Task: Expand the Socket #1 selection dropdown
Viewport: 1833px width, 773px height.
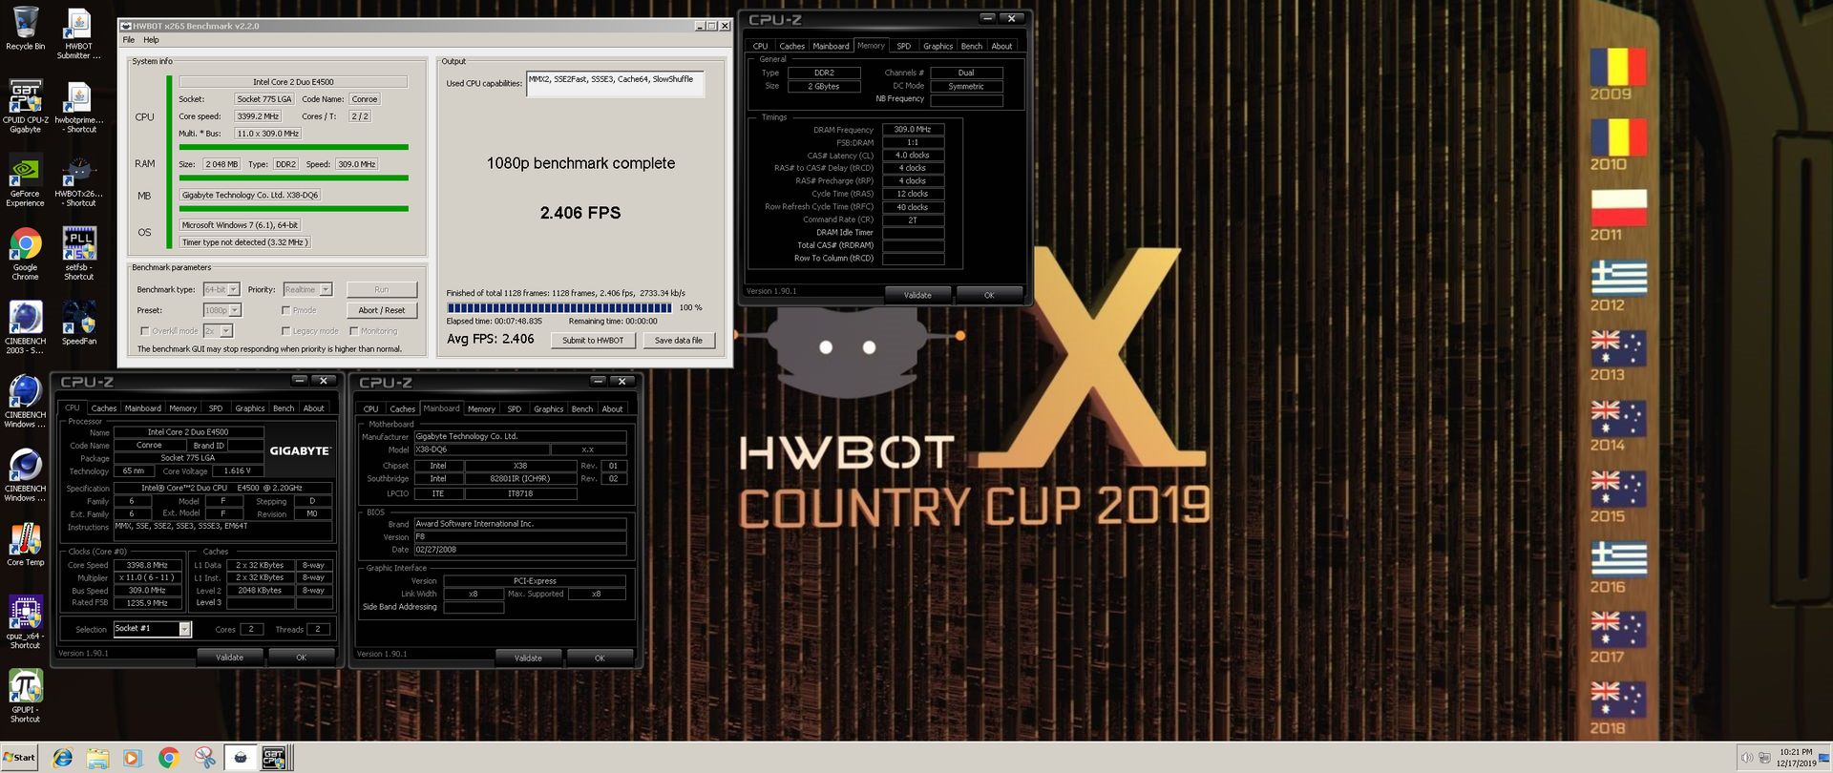Action: pos(152,629)
